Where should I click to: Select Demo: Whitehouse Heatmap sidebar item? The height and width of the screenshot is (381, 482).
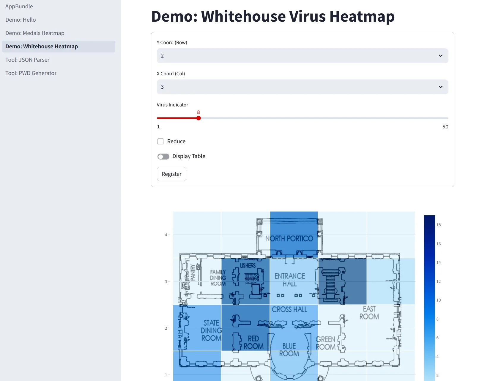(x=59, y=47)
